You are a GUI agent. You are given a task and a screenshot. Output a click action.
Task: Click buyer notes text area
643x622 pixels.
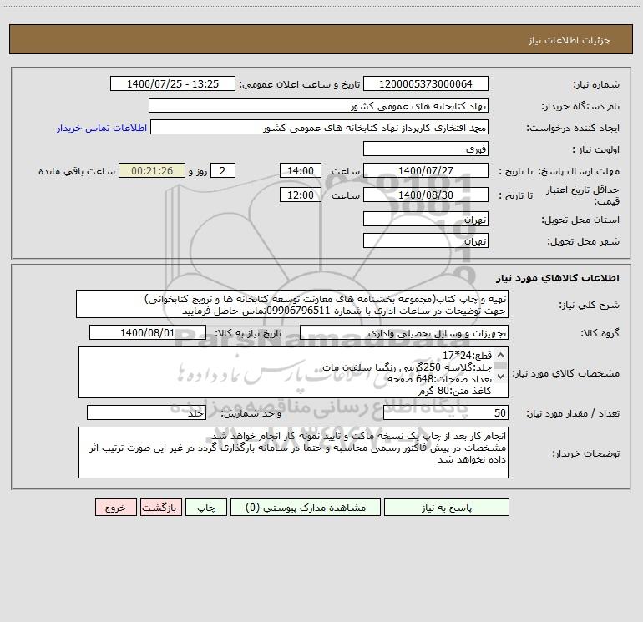coord(293,453)
